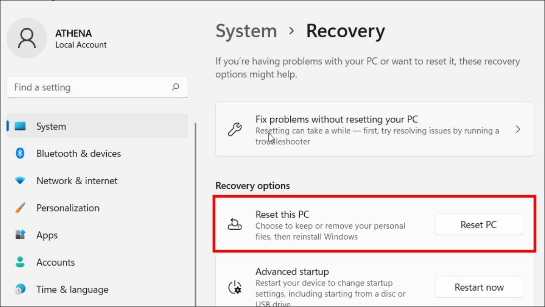The image size is (545, 307).
Task: Click System in the breadcrumb
Action: (246, 31)
